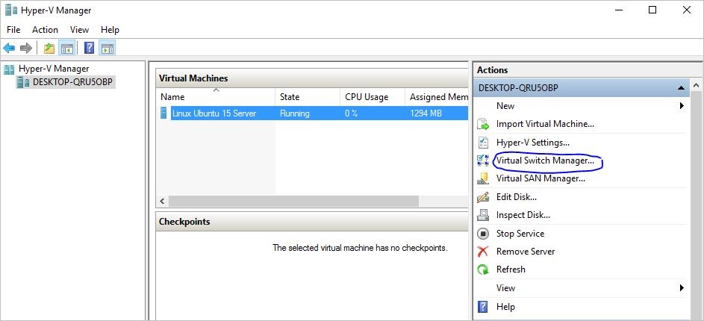Click the Forward arrow toolbar icon
Image resolution: width=704 pixels, height=321 pixels.
click(26, 49)
